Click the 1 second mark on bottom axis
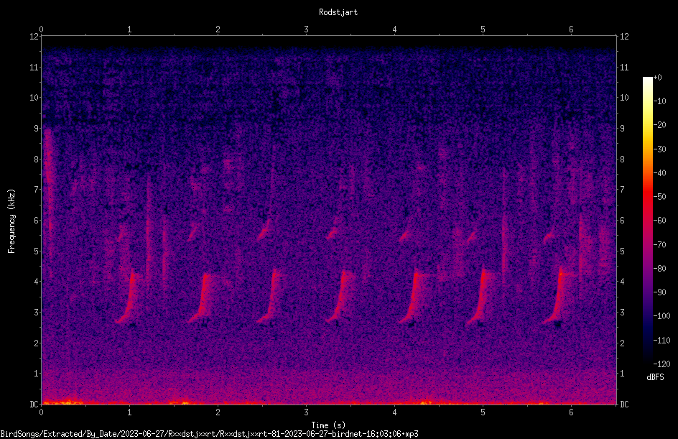The width and height of the screenshot is (678, 439). [129, 412]
